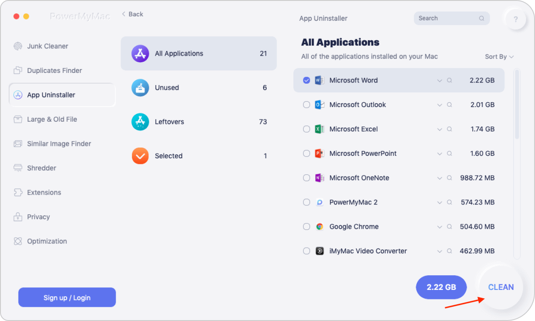Click the Microsoft Word app icon
The width and height of the screenshot is (535, 321).
319,80
